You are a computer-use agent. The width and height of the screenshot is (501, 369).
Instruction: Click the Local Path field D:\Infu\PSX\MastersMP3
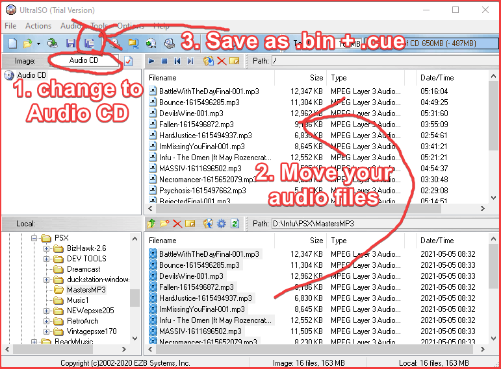[385, 224]
